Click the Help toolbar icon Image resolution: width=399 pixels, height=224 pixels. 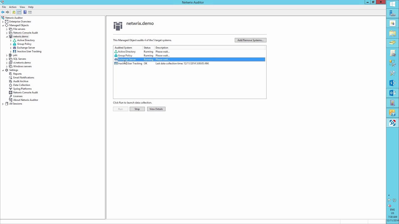(x=25, y=12)
